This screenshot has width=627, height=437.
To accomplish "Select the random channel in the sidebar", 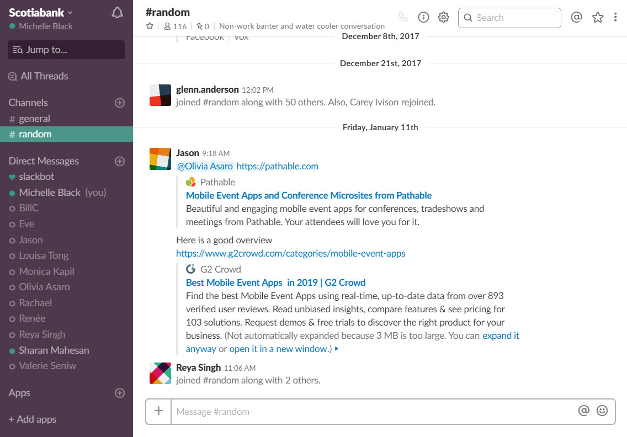I will coord(66,134).
